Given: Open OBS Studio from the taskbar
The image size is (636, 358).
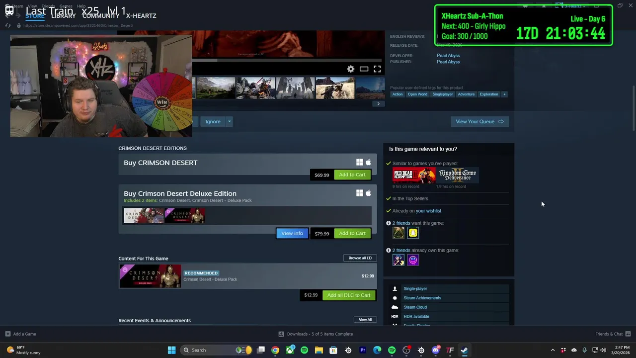Looking at the screenshot, I should (406, 350).
